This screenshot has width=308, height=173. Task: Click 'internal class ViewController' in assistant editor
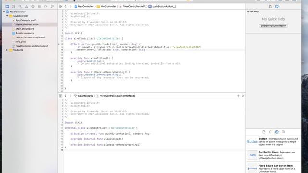click(101, 128)
